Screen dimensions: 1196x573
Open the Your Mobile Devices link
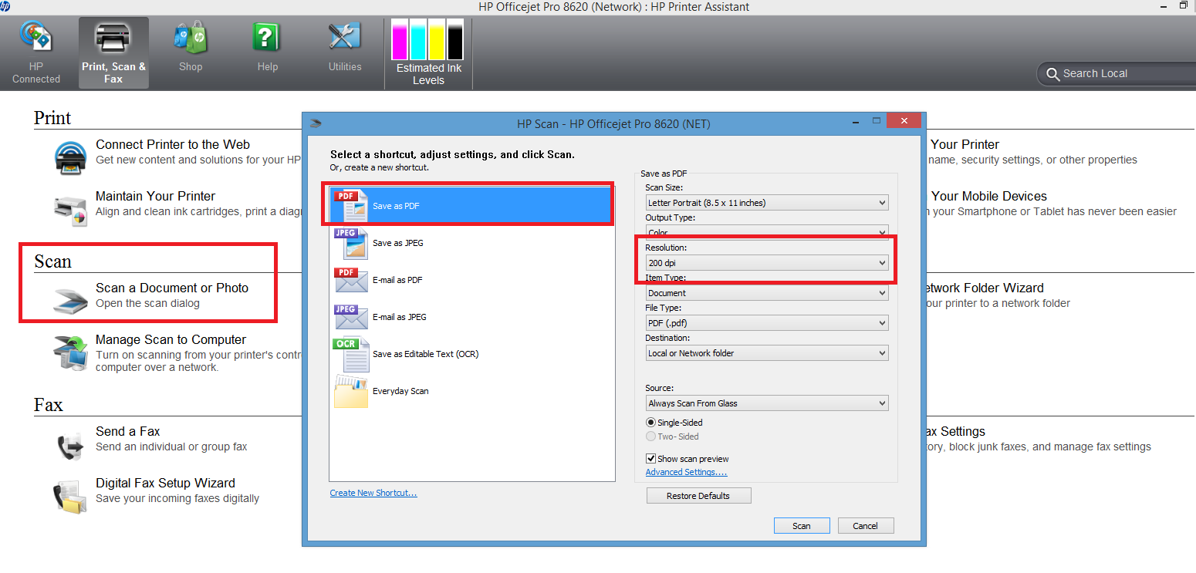[989, 196]
